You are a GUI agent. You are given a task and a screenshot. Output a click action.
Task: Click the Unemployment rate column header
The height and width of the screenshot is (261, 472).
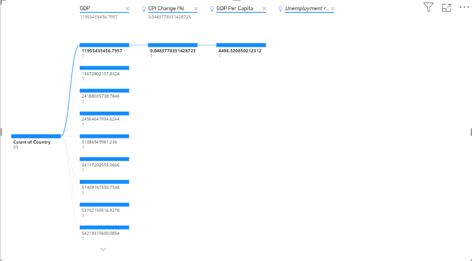[x=307, y=8]
